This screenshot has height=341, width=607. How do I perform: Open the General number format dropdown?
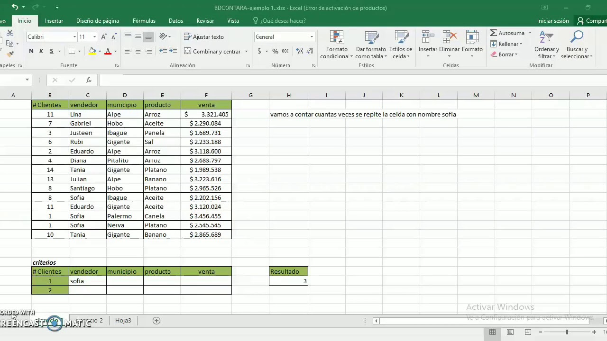312,37
